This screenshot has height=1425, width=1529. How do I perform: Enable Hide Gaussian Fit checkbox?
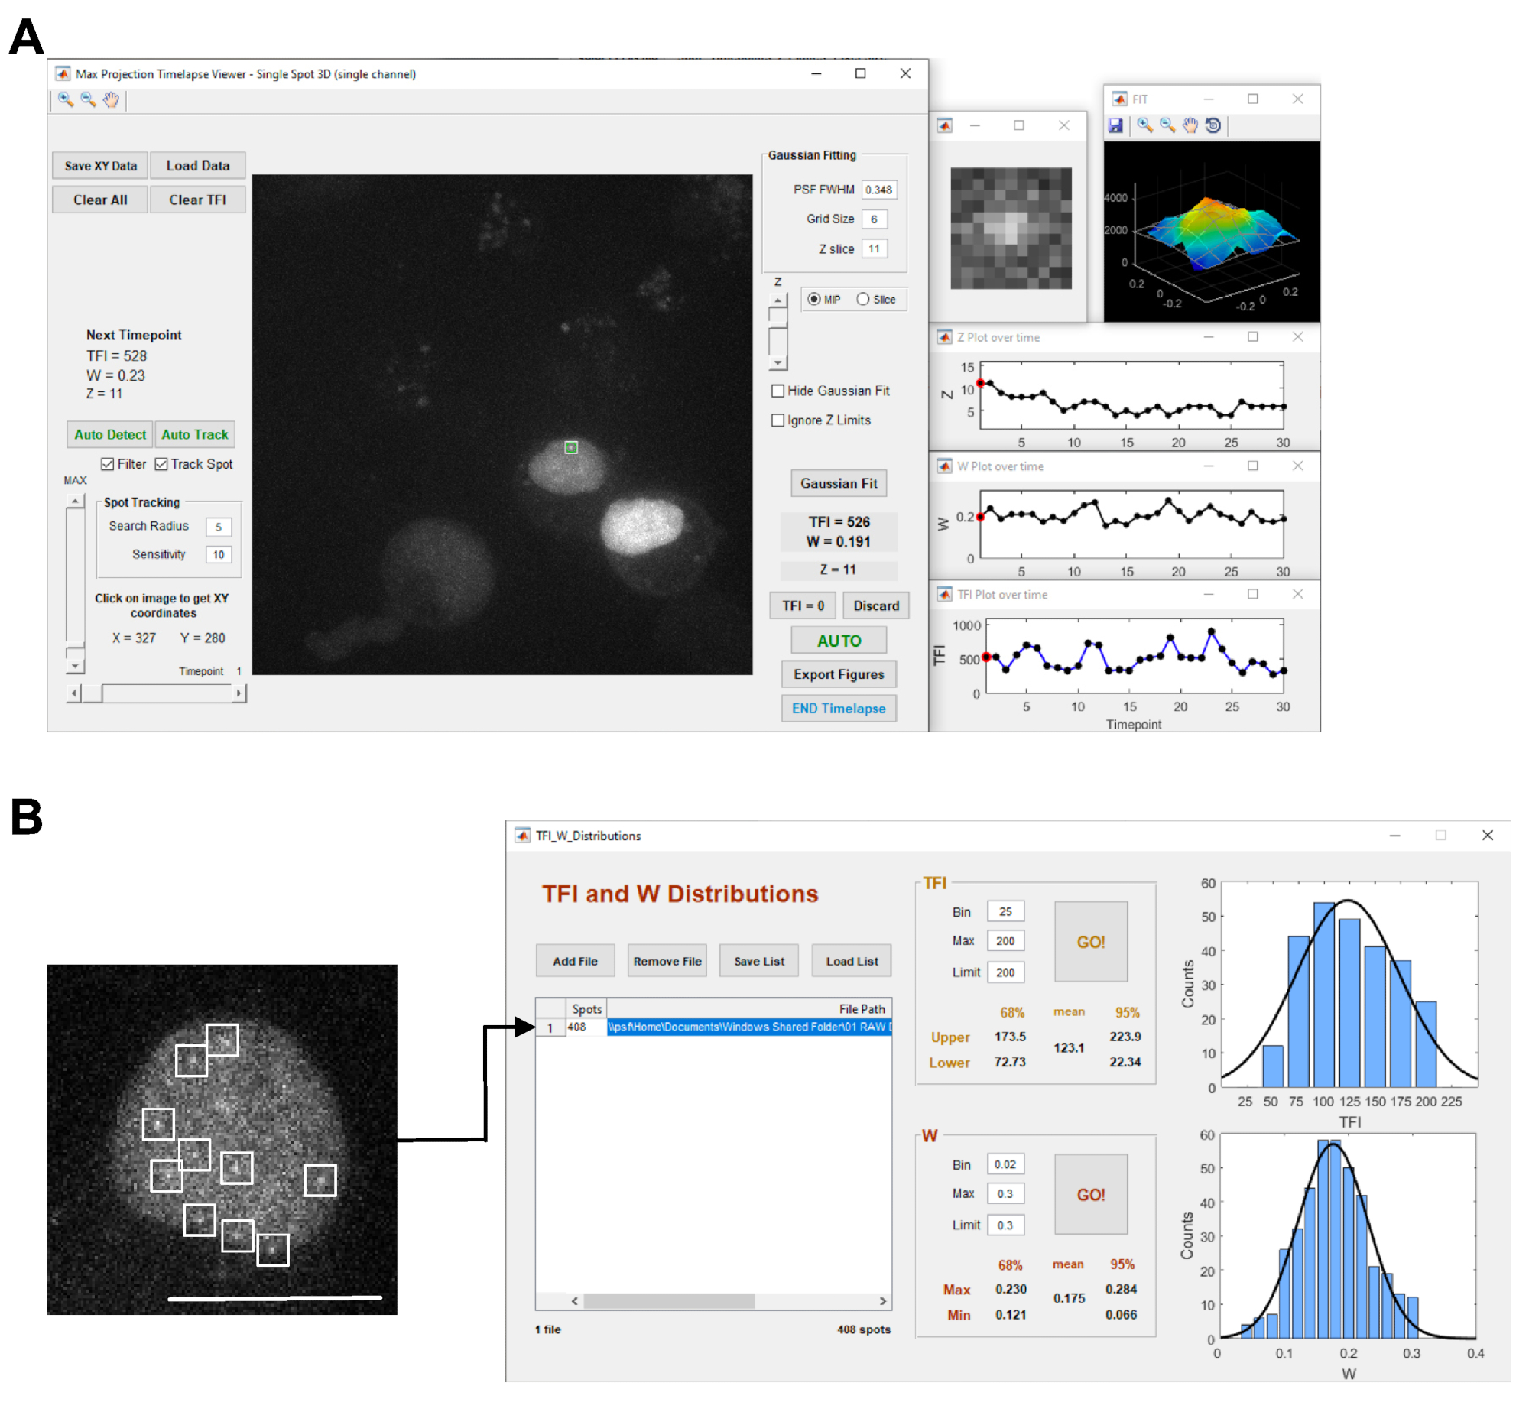pyautogui.click(x=777, y=391)
